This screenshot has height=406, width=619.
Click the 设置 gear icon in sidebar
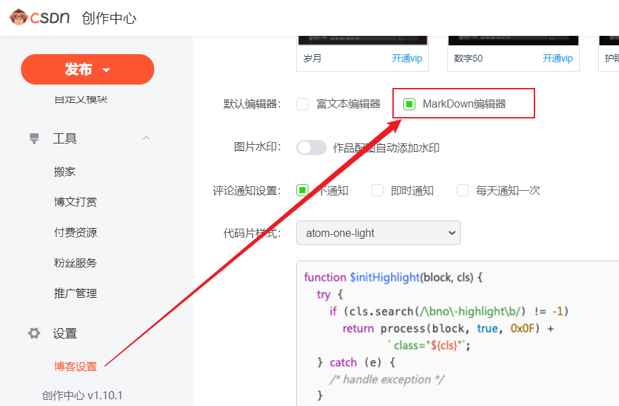33,333
